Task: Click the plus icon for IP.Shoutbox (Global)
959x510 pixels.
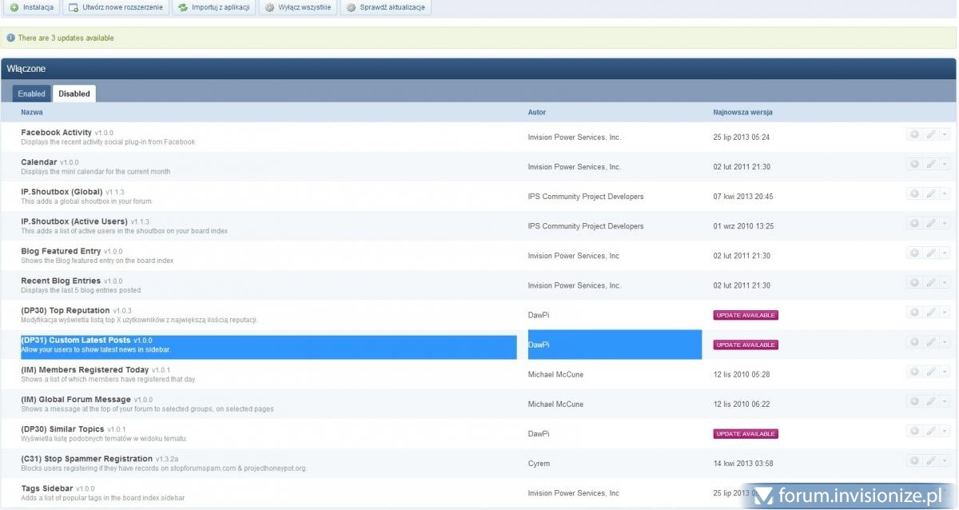Action: point(914,193)
